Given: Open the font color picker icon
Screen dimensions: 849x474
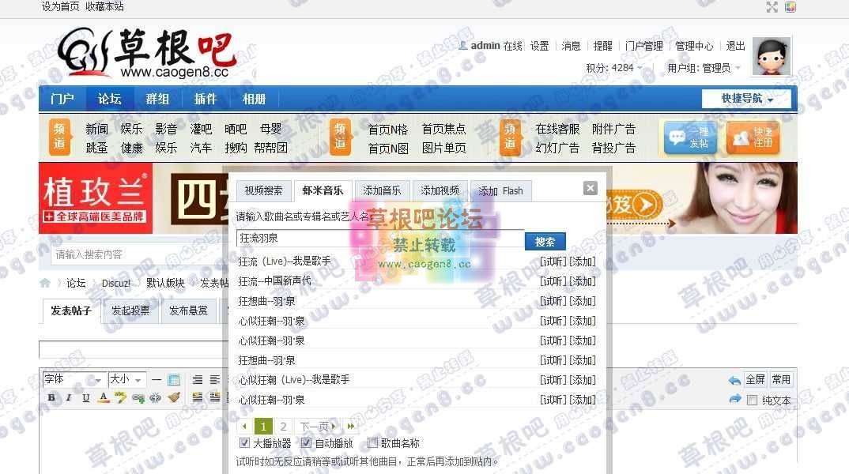Looking at the screenshot, I should click(104, 397).
